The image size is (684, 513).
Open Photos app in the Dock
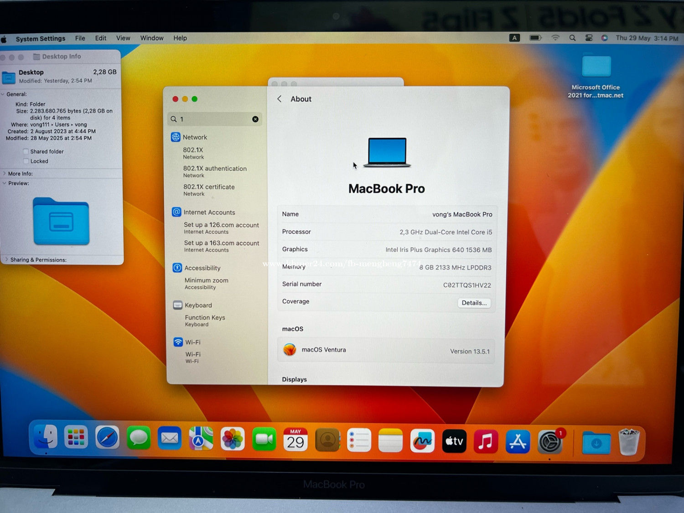(233, 440)
